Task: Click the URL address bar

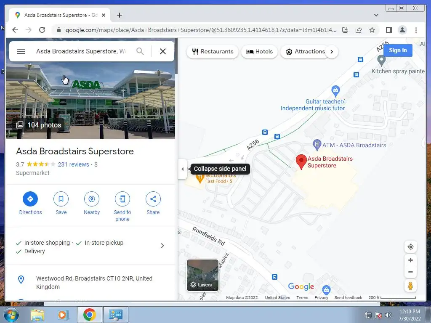Action: click(x=201, y=30)
